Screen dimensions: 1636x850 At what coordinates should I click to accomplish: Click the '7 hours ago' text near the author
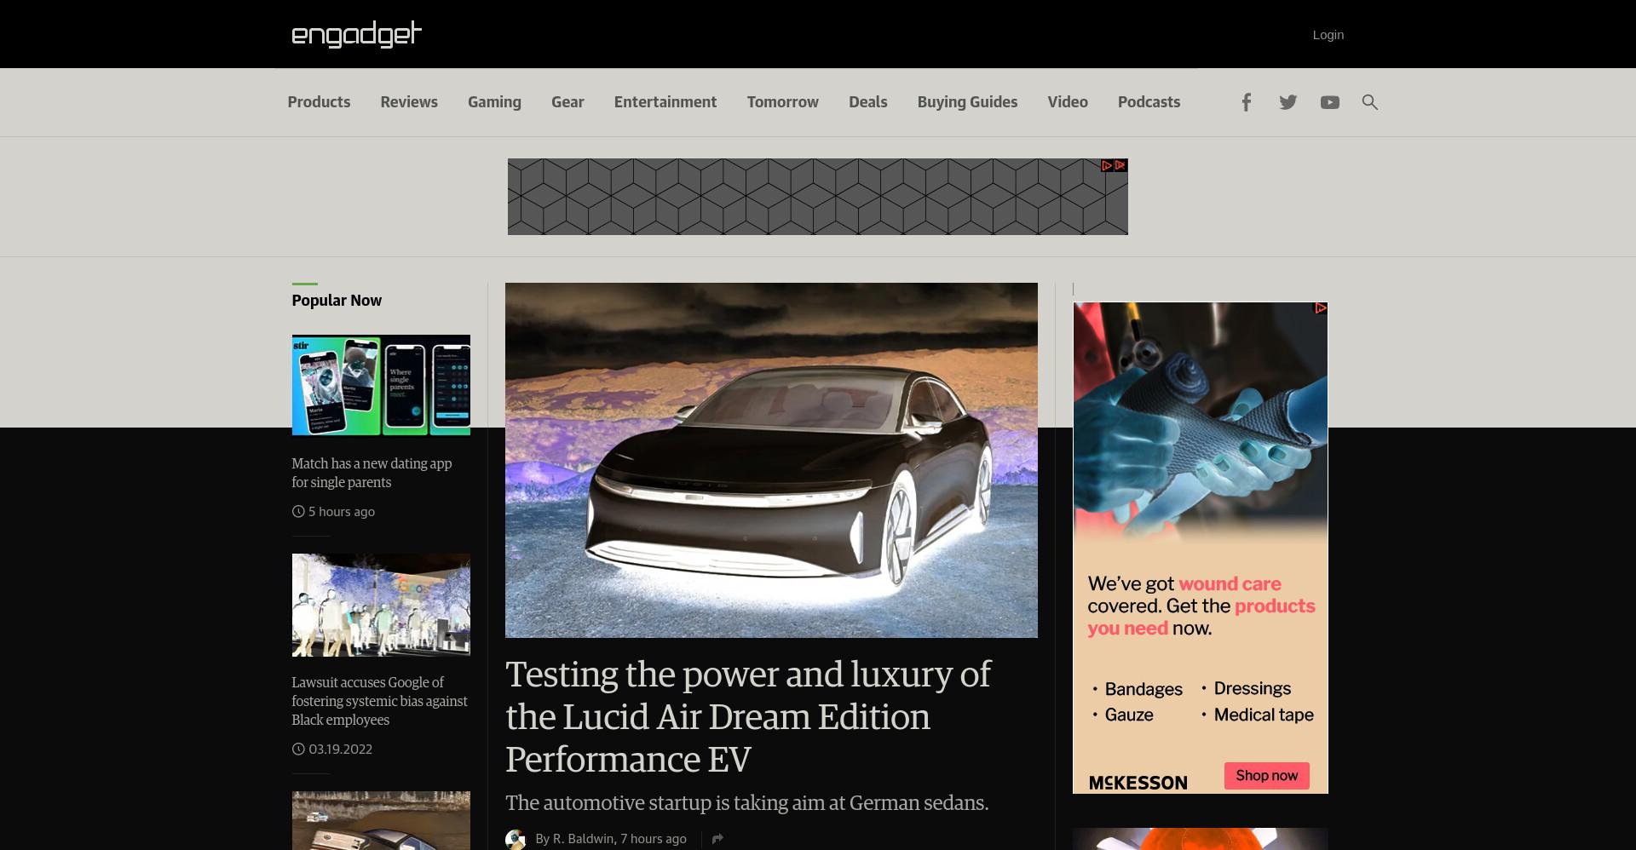[x=654, y=839]
